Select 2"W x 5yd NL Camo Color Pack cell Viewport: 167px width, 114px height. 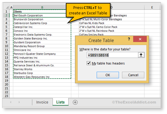point(111,27)
